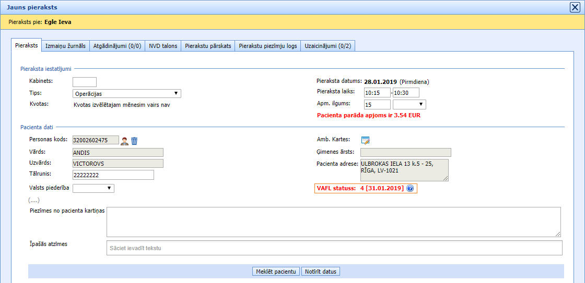Click the VAFL statuss help question icon
The height and width of the screenshot is (283, 585).
[410, 188]
